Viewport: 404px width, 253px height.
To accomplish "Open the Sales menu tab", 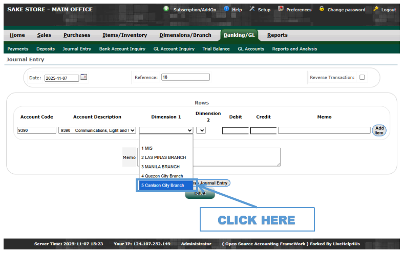I will pyautogui.click(x=44, y=35).
